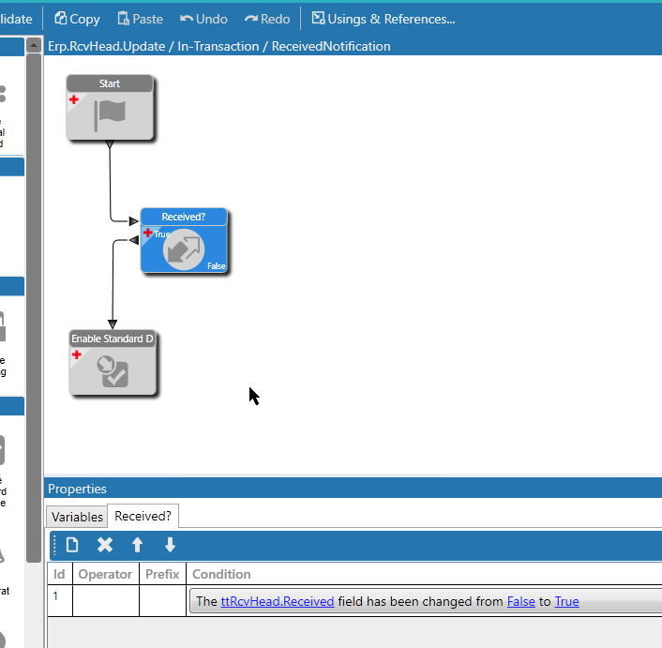Click red plus on Start node

[74, 99]
